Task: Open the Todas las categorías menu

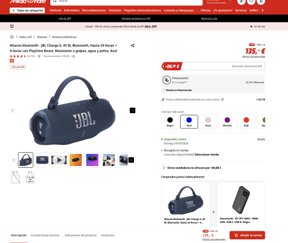Action: [x=27, y=10]
